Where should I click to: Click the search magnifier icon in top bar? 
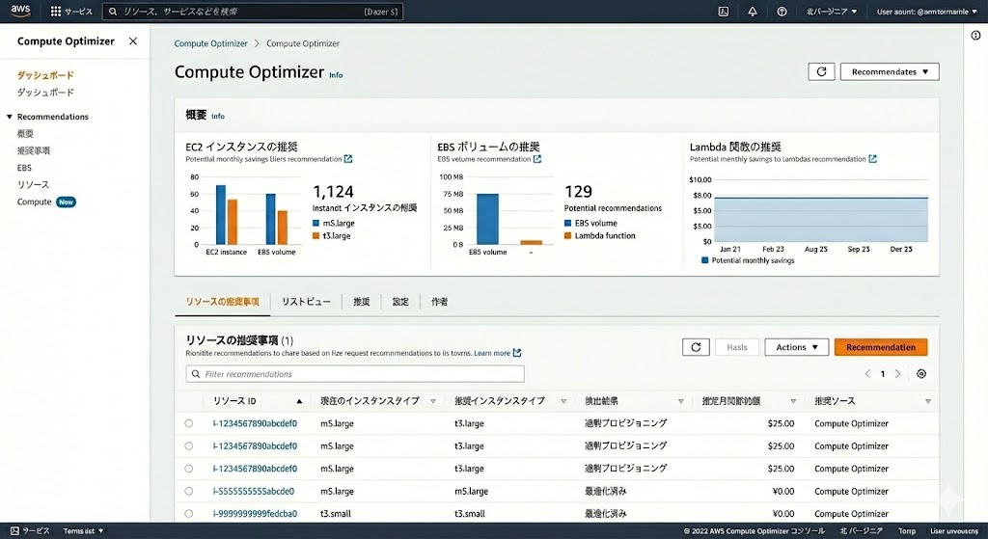pos(113,12)
